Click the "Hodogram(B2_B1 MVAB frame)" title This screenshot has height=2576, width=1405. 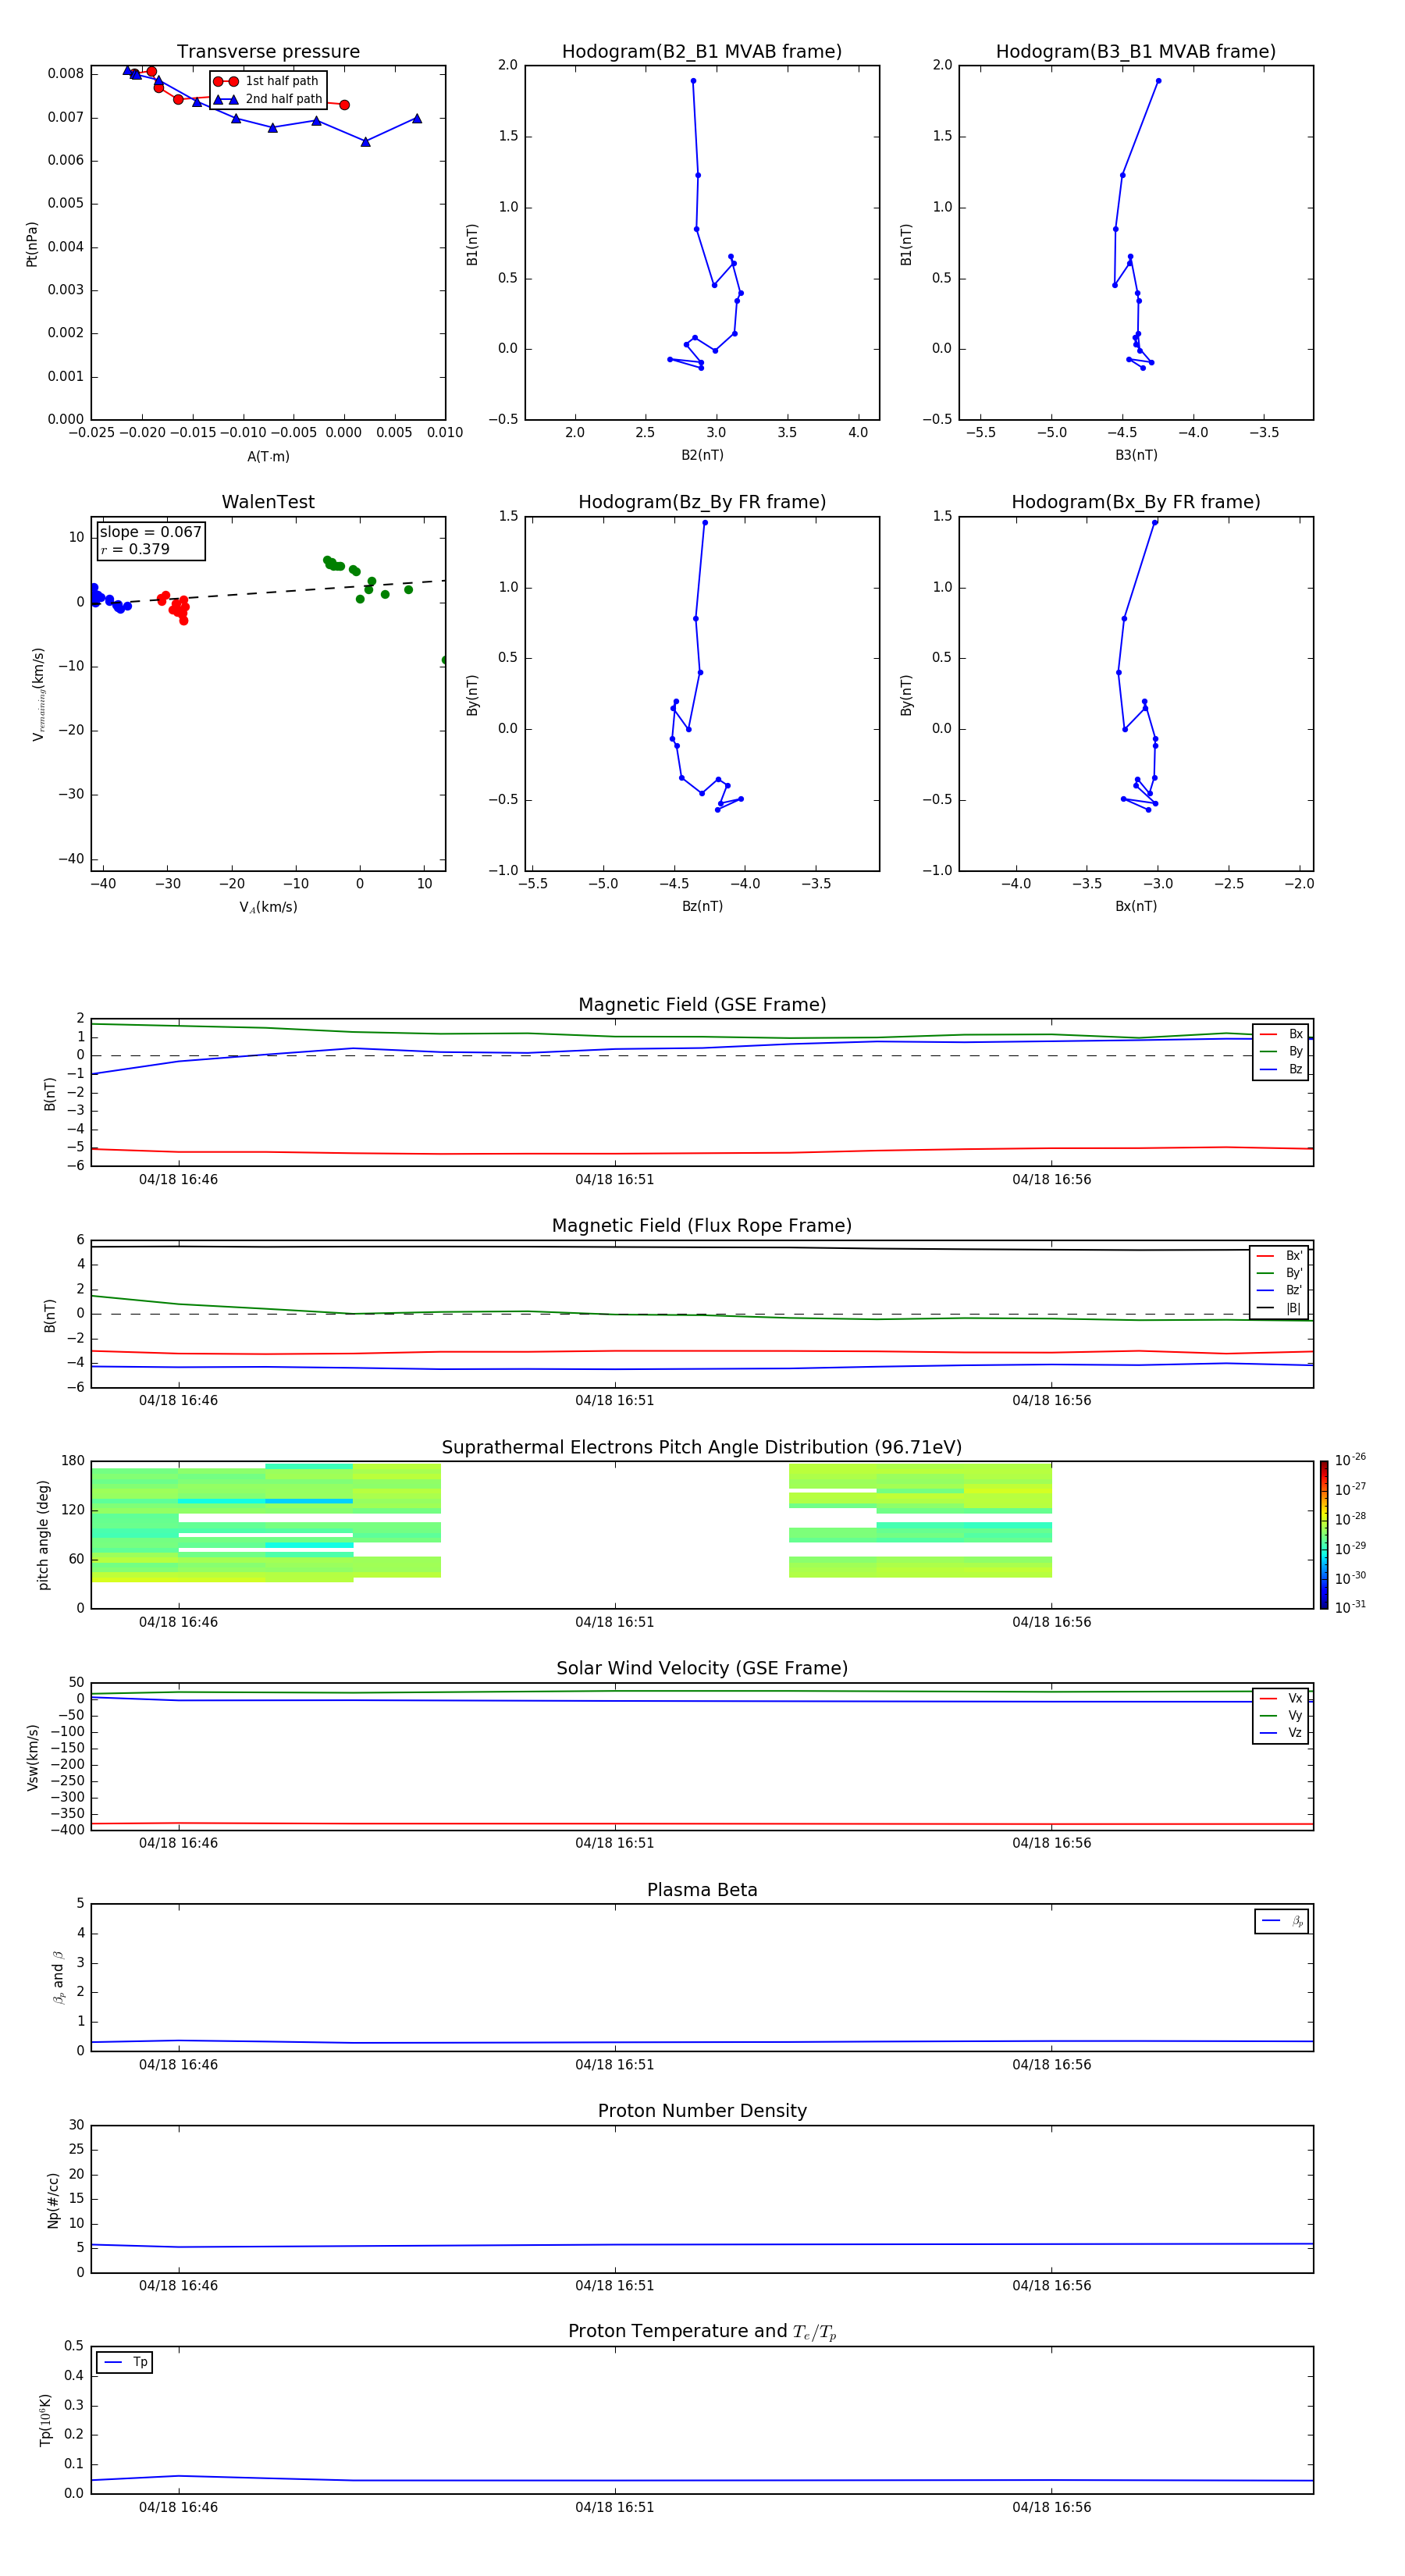coord(702,52)
